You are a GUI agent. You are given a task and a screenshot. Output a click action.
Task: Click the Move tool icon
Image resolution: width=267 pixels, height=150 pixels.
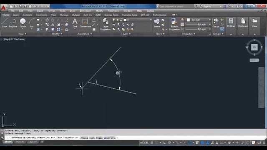coord(47,20)
